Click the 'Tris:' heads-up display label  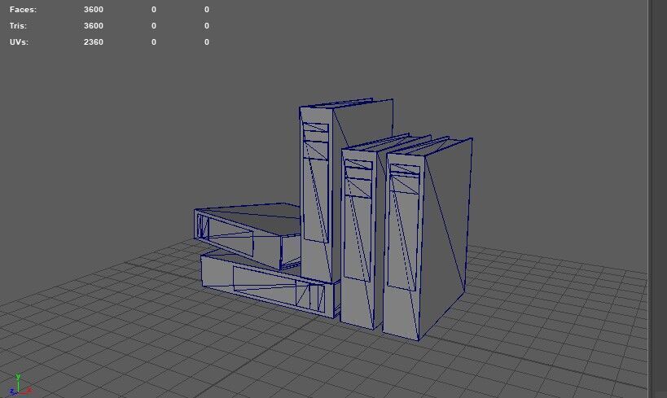[x=18, y=25]
